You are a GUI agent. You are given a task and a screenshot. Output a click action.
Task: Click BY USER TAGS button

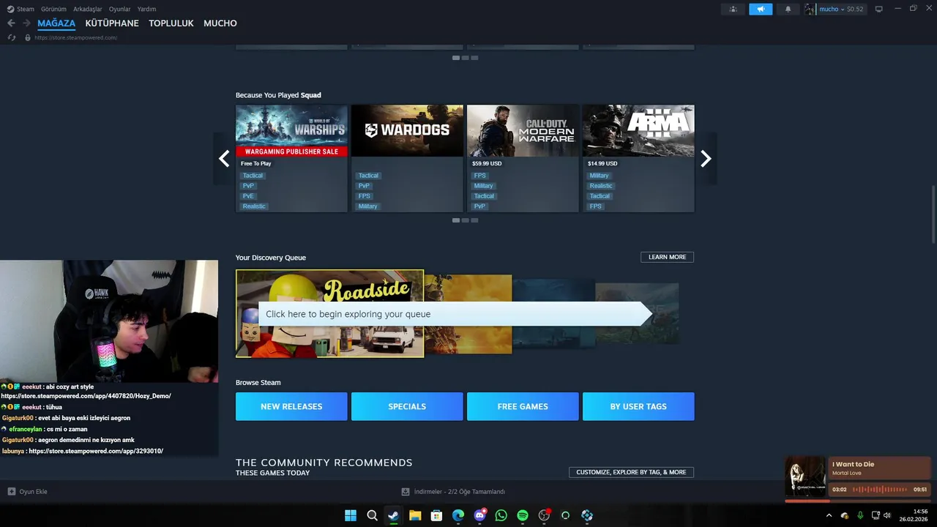coord(638,406)
